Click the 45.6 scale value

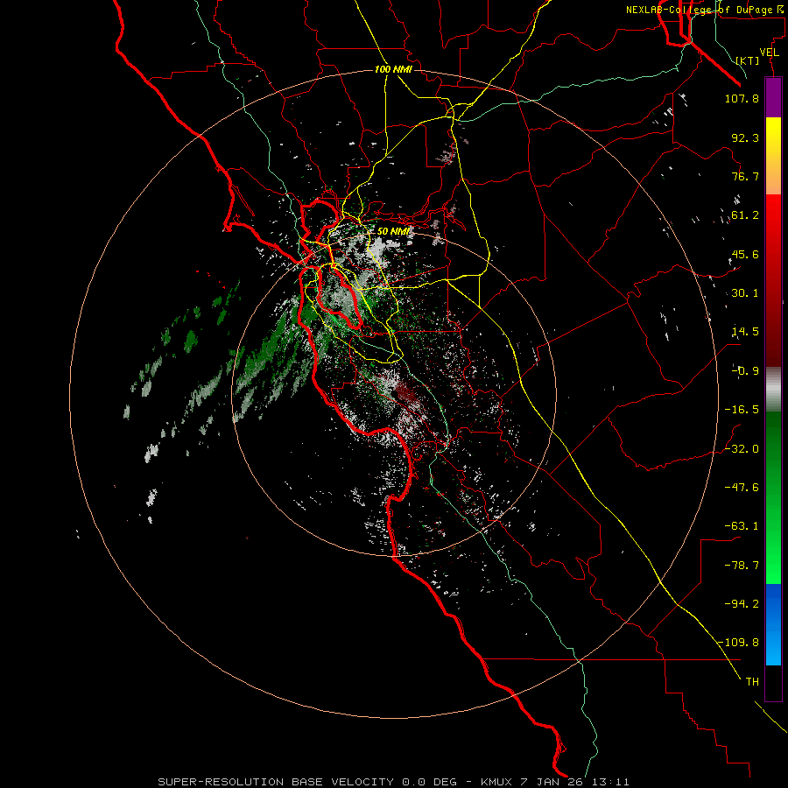tap(745, 254)
